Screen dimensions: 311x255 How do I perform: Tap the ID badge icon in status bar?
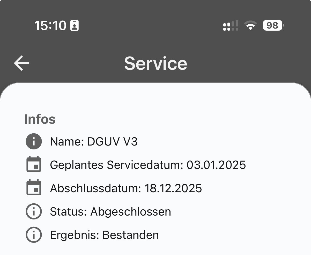(75, 26)
